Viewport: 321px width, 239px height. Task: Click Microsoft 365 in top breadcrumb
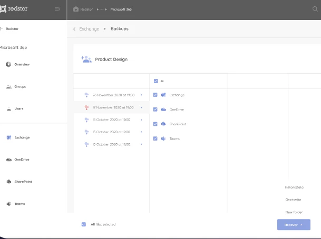click(121, 9)
